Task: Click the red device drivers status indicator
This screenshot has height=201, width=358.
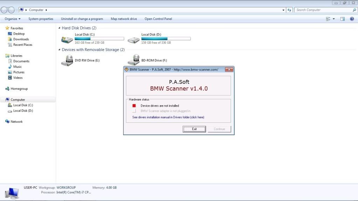Action: [x=134, y=106]
